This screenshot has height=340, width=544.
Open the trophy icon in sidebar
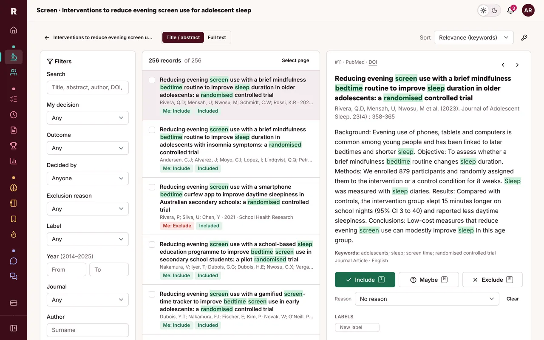[x=14, y=146]
